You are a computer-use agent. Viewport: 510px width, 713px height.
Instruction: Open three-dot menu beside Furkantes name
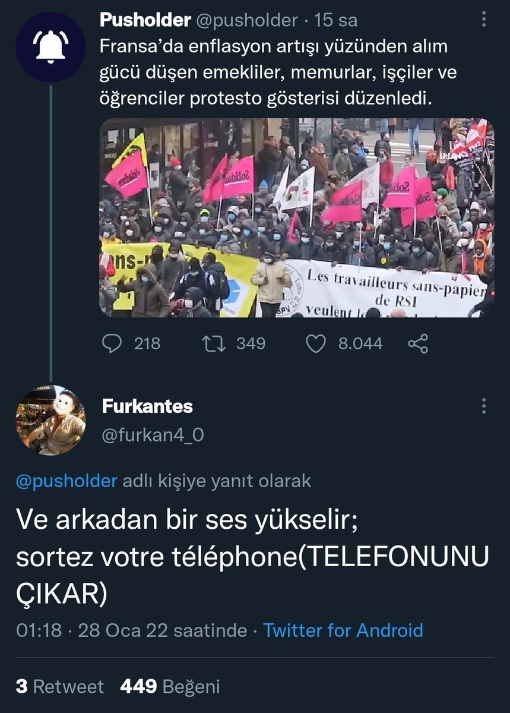pos(484,406)
